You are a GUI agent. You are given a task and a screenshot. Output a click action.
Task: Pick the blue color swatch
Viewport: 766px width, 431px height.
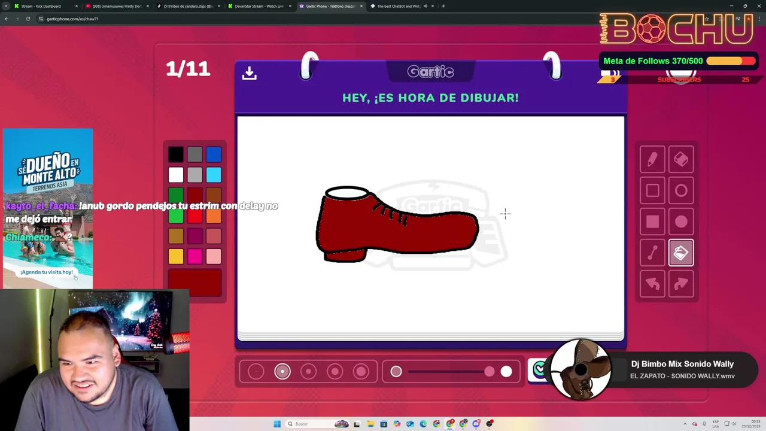pos(214,154)
